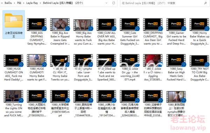This screenshot has height=133, width=210.
Task: Expand the chevron after BaiDu breadcrumb
Action: click(14, 3)
